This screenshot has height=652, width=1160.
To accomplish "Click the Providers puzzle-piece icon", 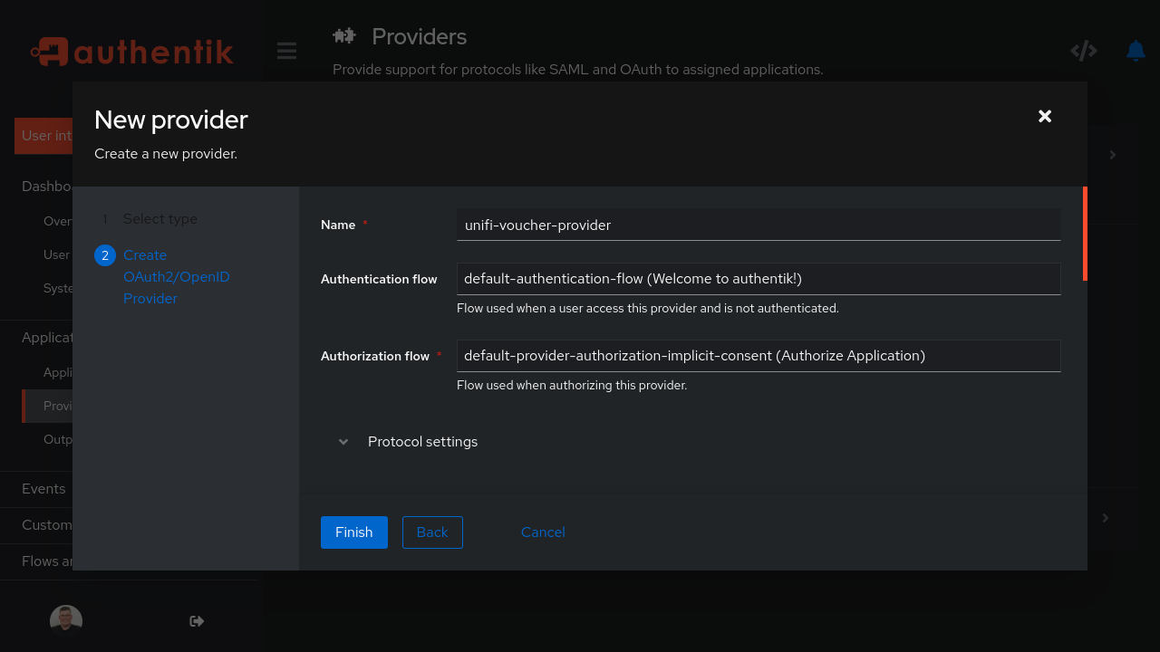I will pos(344,35).
